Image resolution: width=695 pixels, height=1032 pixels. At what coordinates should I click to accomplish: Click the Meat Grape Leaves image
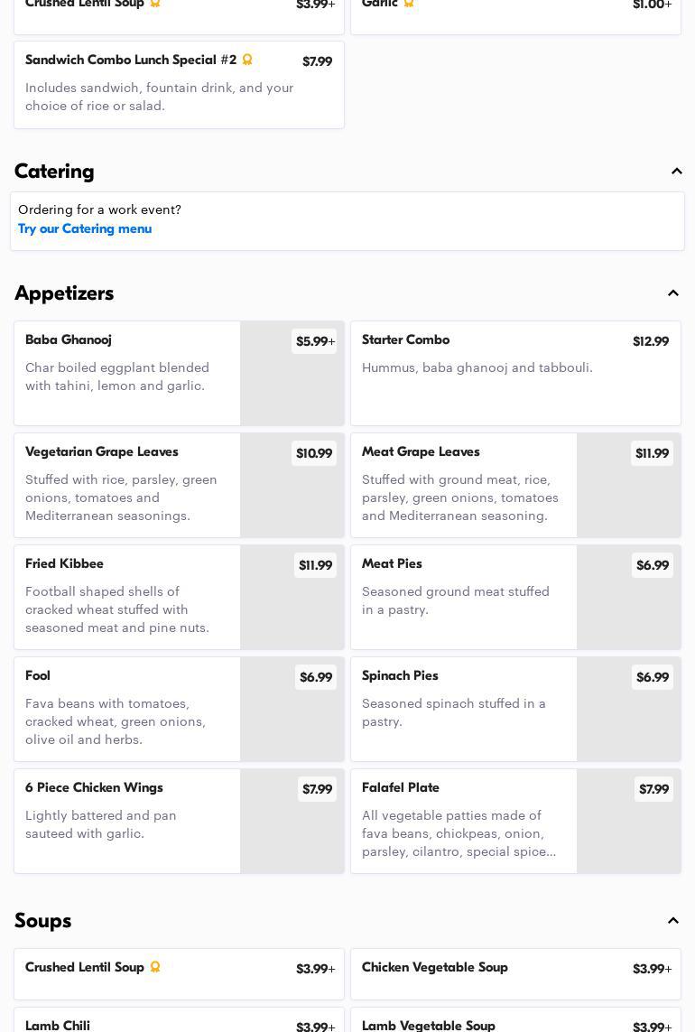[x=628, y=497]
